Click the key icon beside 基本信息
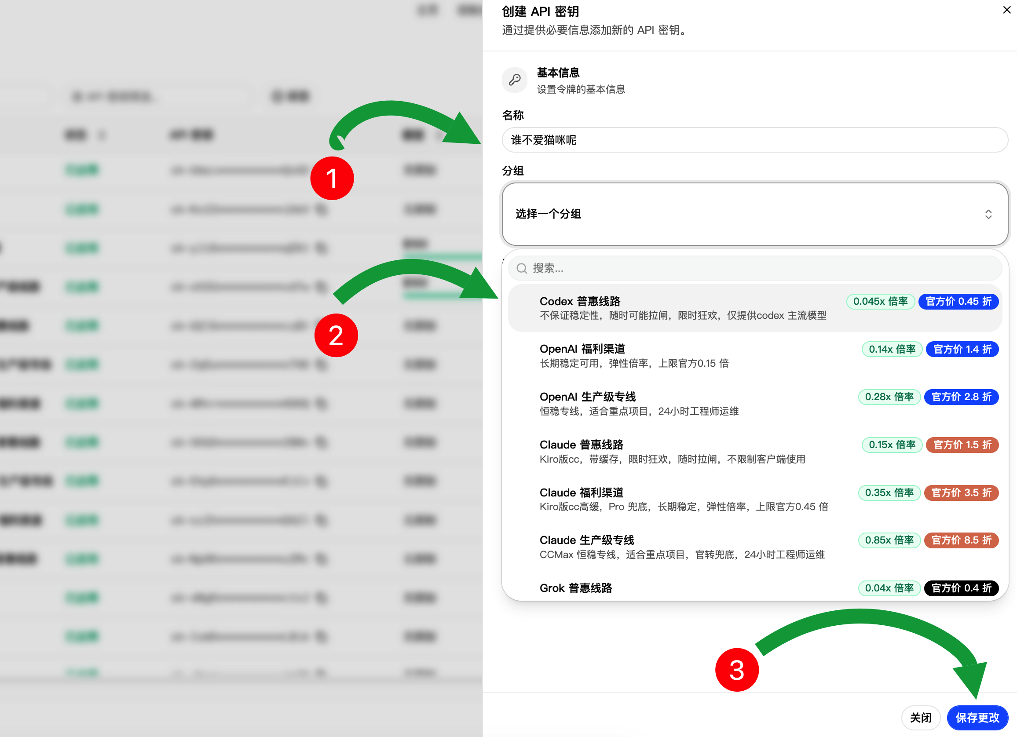The height and width of the screenshot is (737, 1017). tap(515, 80)
